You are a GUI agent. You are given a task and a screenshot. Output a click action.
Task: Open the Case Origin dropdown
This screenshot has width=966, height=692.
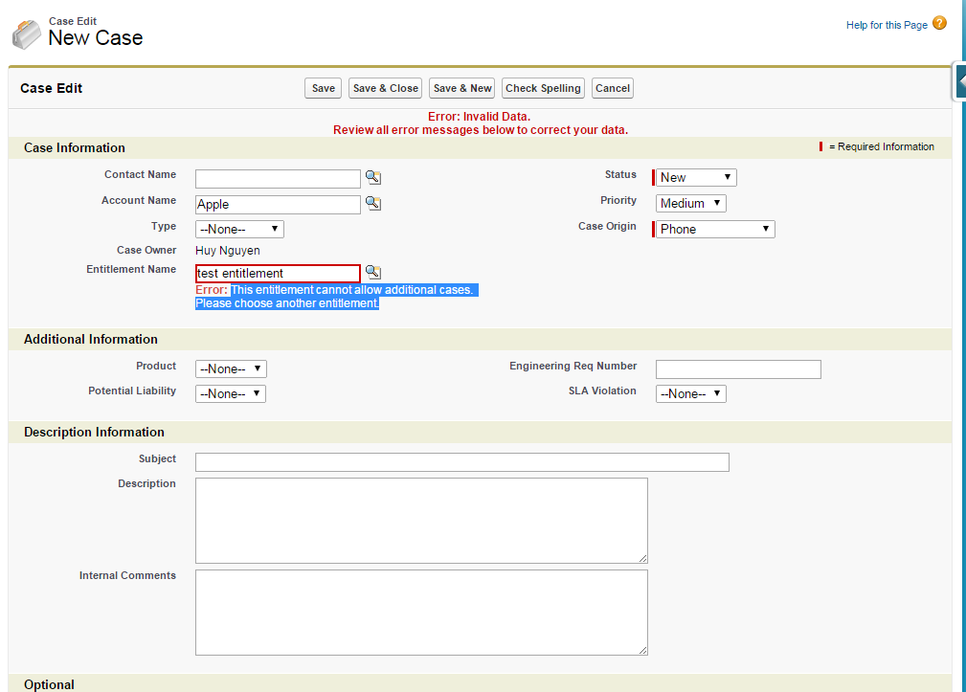pyautogui.click(x=715, y=229)
